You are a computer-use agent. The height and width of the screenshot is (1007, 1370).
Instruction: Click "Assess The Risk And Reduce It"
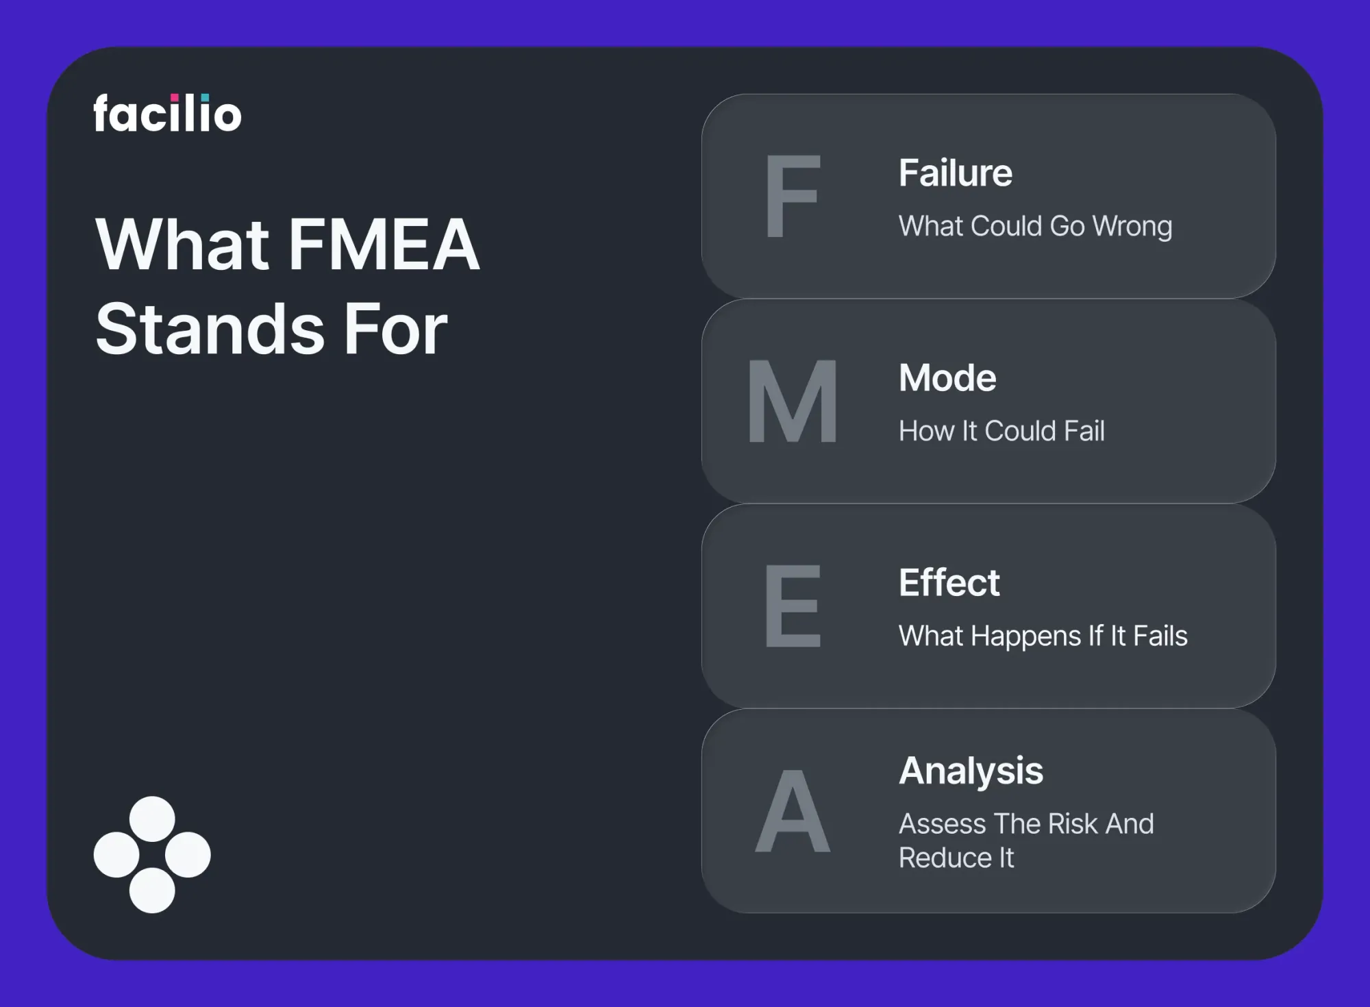(x=1025, y=841)
